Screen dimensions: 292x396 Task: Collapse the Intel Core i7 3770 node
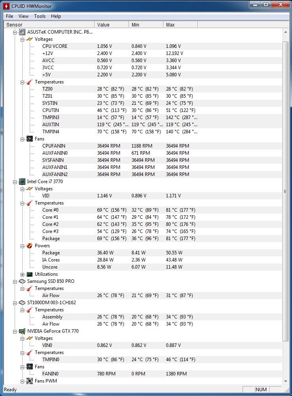pos(15,182)
